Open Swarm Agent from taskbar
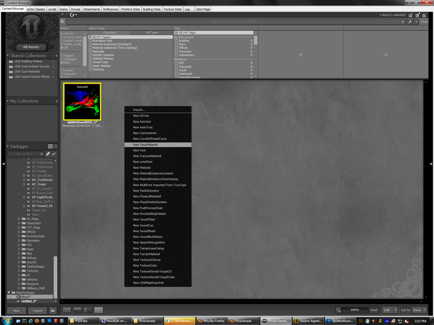 [308, 321]
